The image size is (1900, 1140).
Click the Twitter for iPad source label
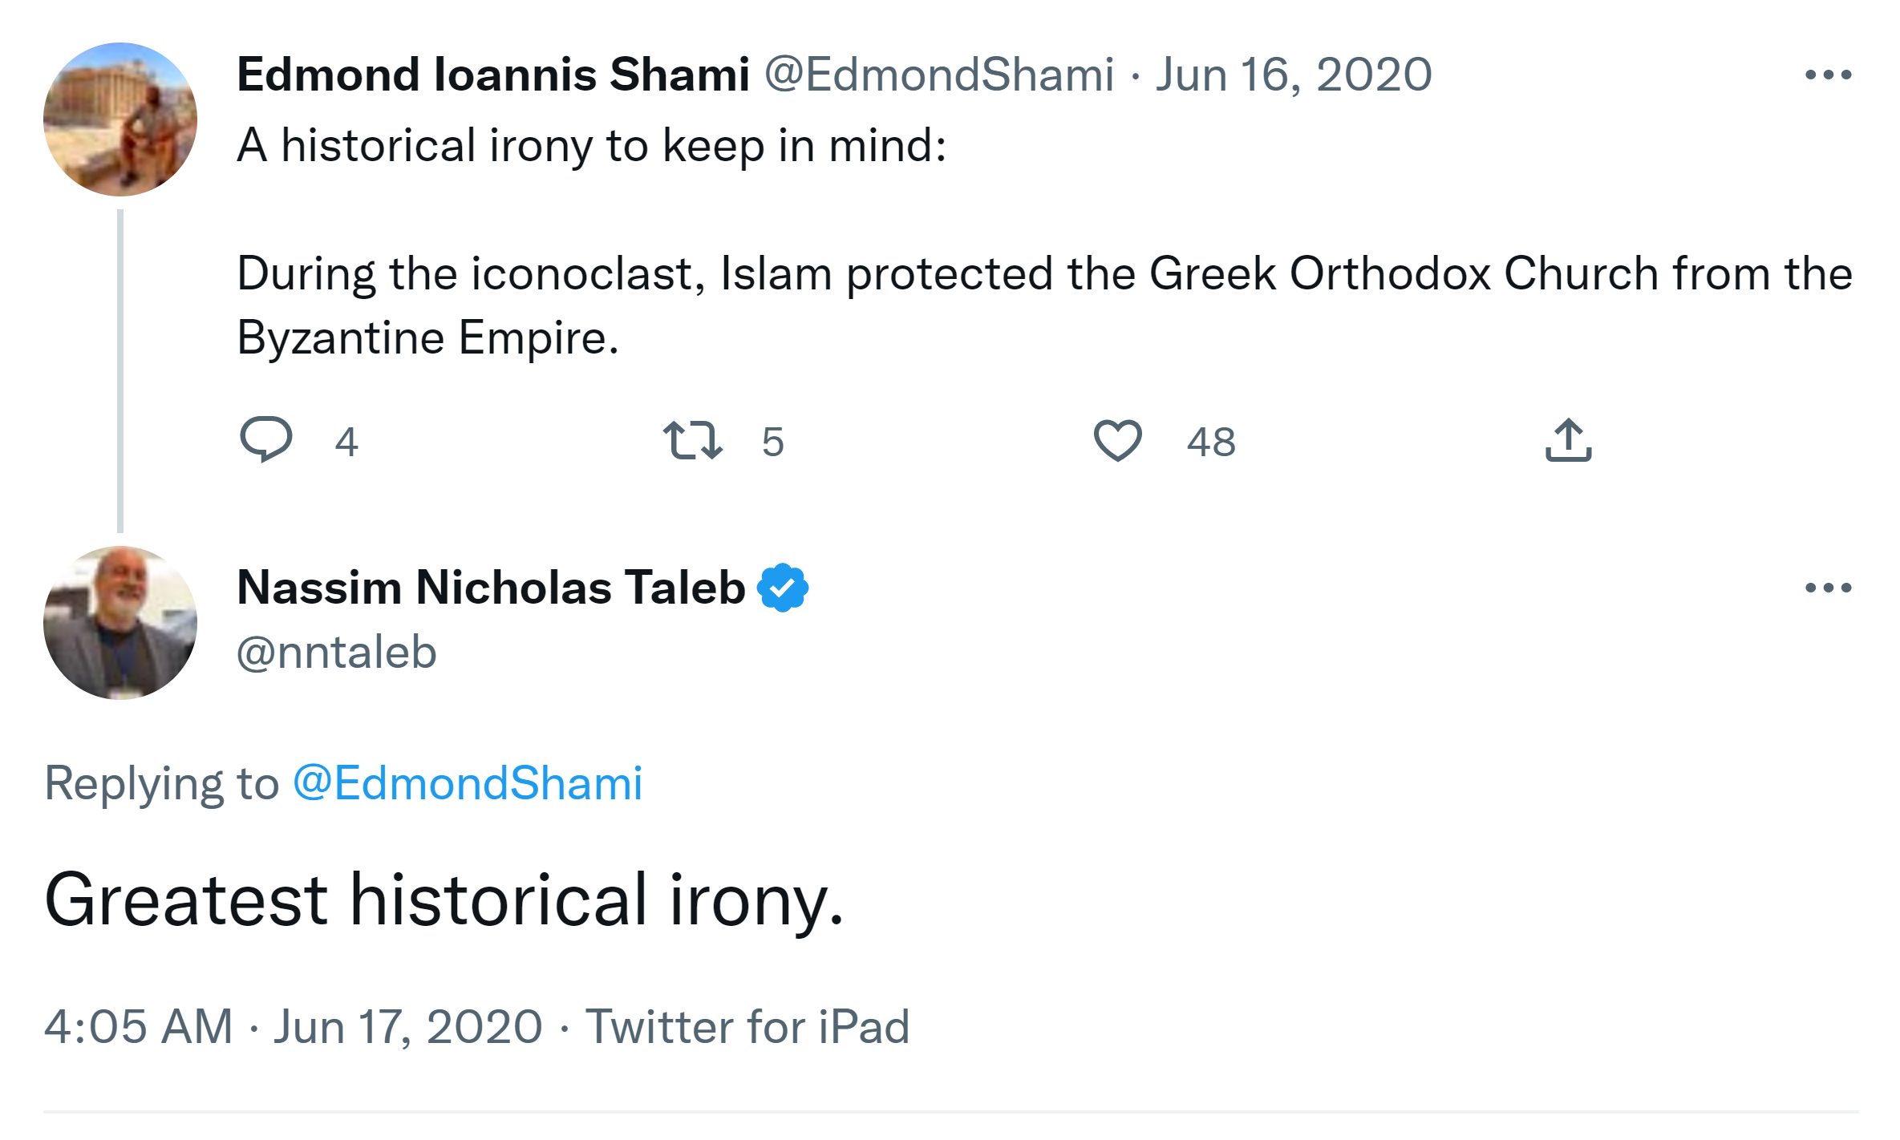tap(747, 1026)
